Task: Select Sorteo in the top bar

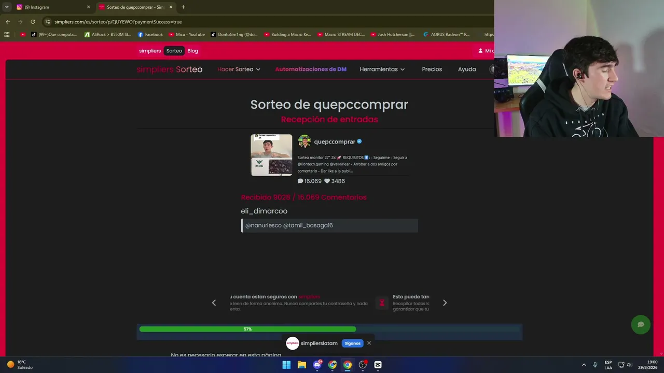Action: 174,51
